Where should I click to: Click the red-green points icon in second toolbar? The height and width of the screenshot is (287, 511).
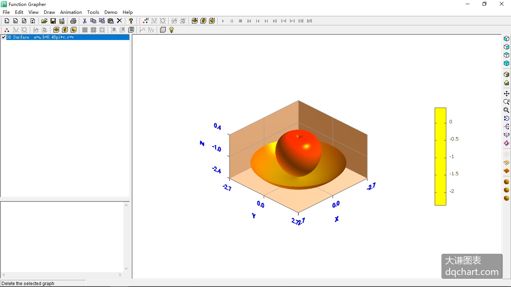pyautogui.click(x=7, y=30)
